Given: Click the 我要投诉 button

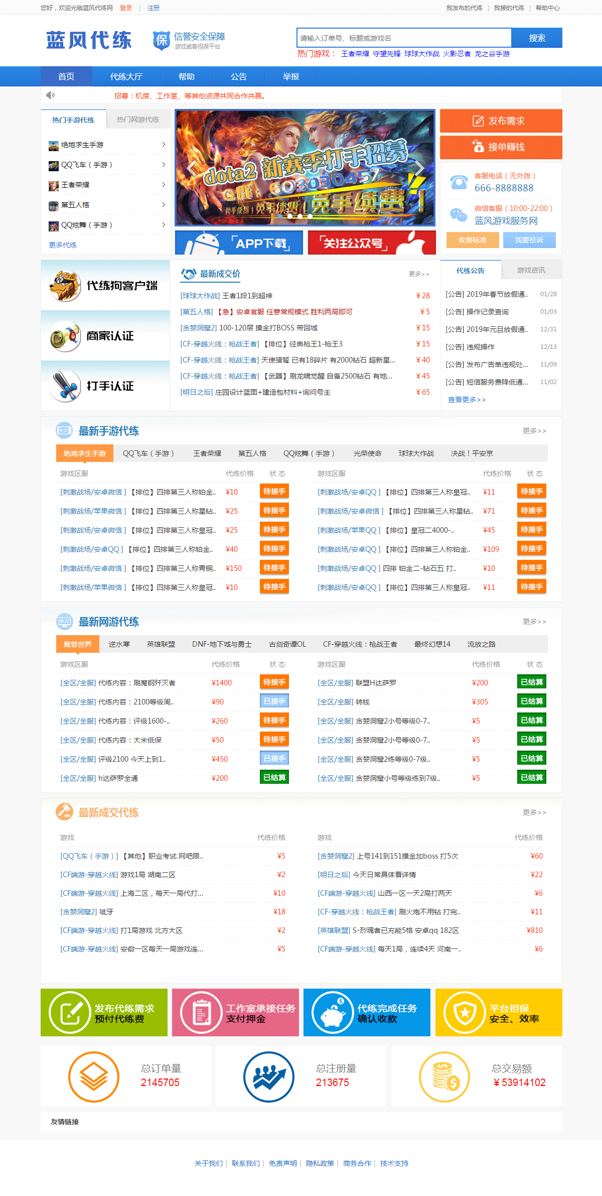Looking at the screenshot, I should 529,240.
